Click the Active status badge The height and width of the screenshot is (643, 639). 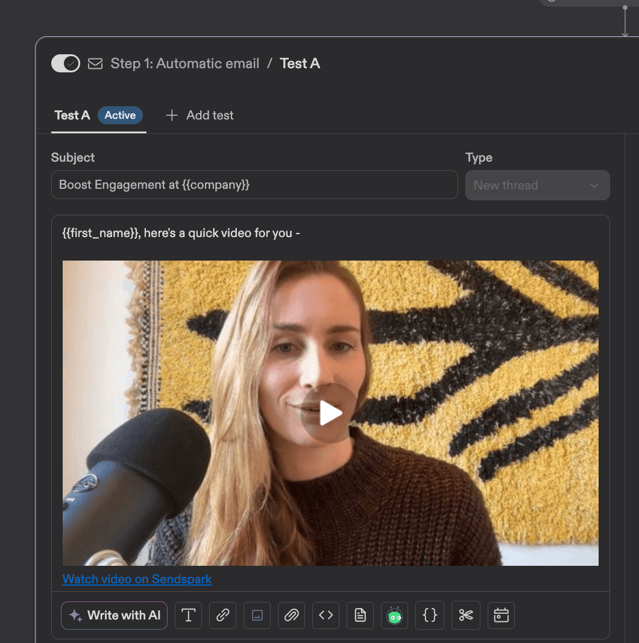pyautogui.click(x=120, y=115)
